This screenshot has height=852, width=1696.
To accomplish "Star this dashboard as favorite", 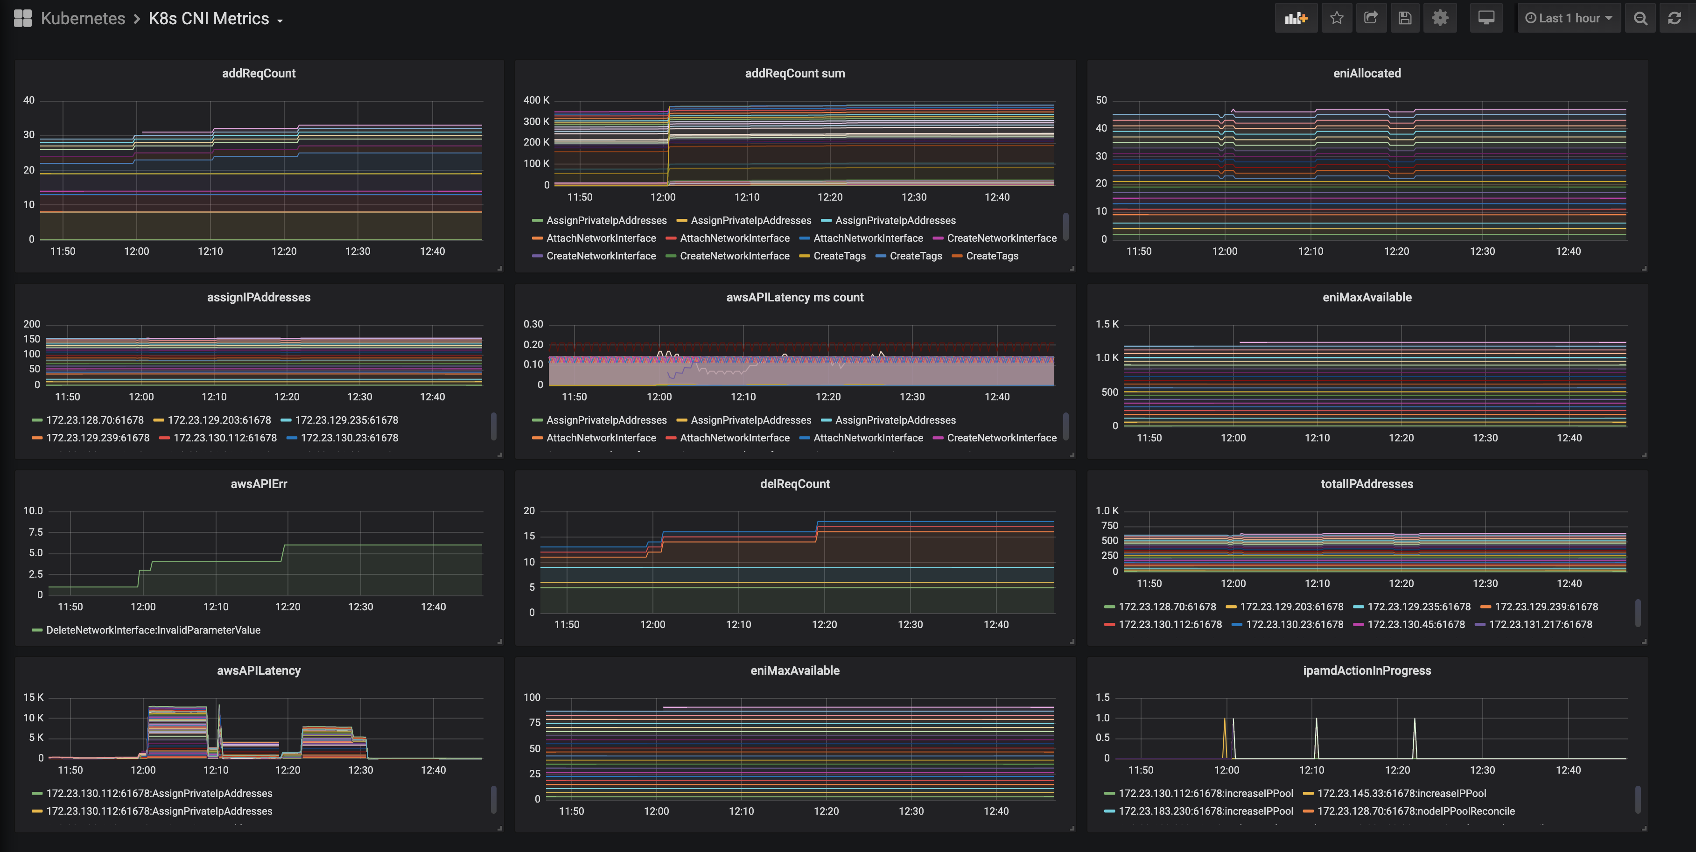I will [1337, 19].
